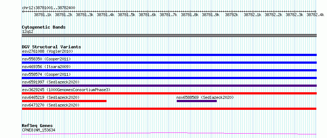Click ruler position 38782k

(x=232, y=15)
